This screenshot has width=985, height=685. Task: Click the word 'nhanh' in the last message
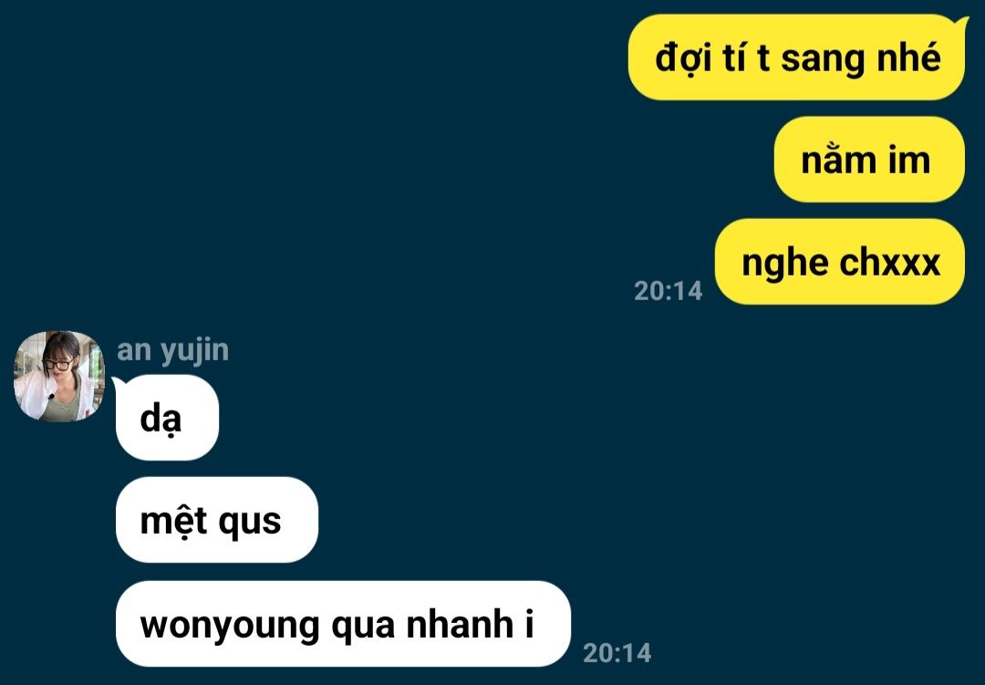[x=460, y=624]
